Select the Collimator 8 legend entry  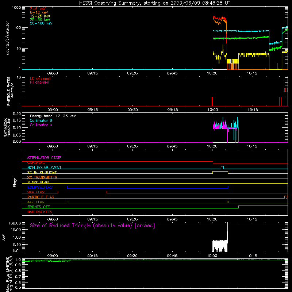coord(41,120)
